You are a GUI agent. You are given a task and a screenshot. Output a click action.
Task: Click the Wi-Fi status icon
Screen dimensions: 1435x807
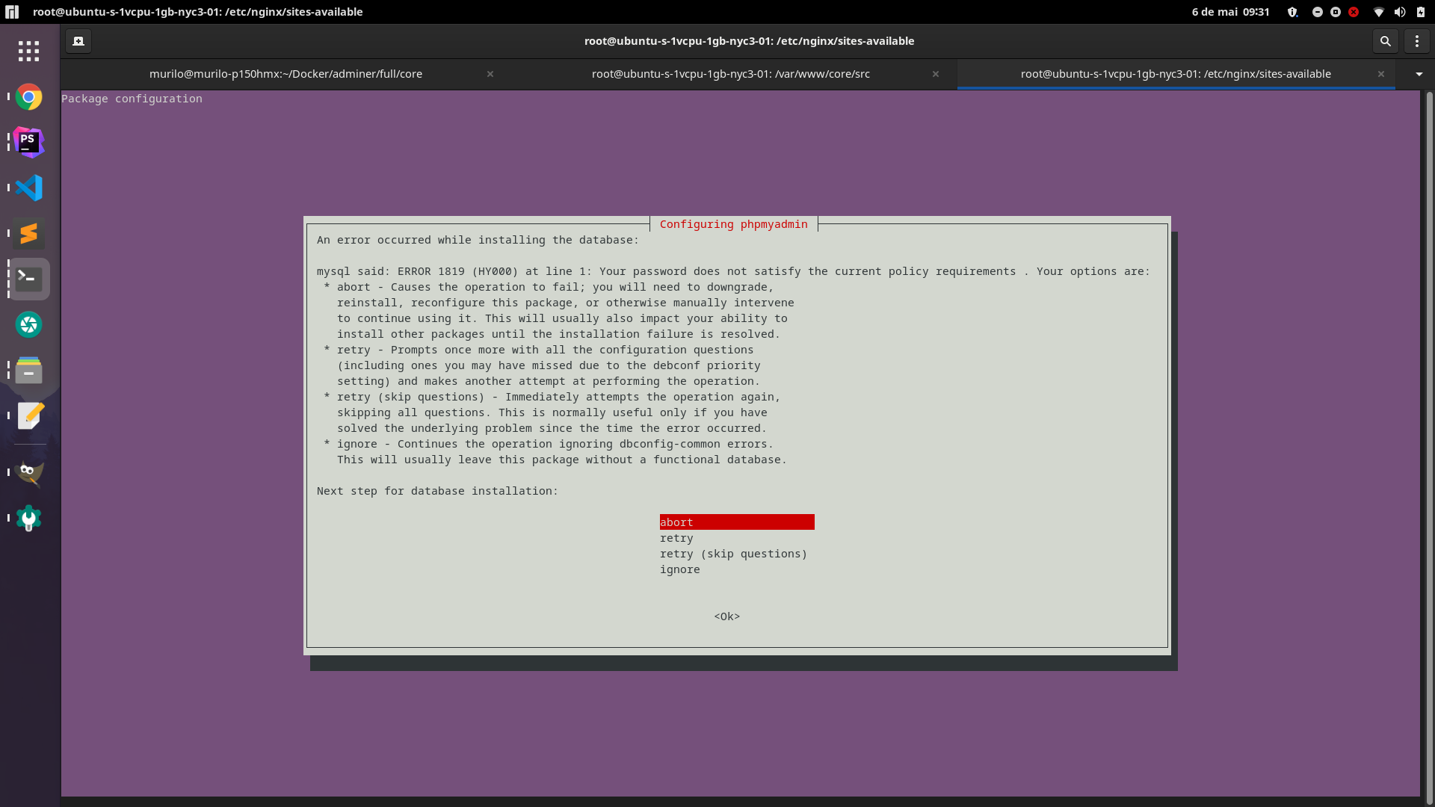coord(1379,12)
